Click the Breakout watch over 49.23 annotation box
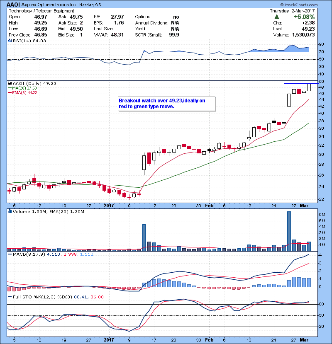Image resolution: width=332 pixels, height=344 pixels. click(166, 104)
